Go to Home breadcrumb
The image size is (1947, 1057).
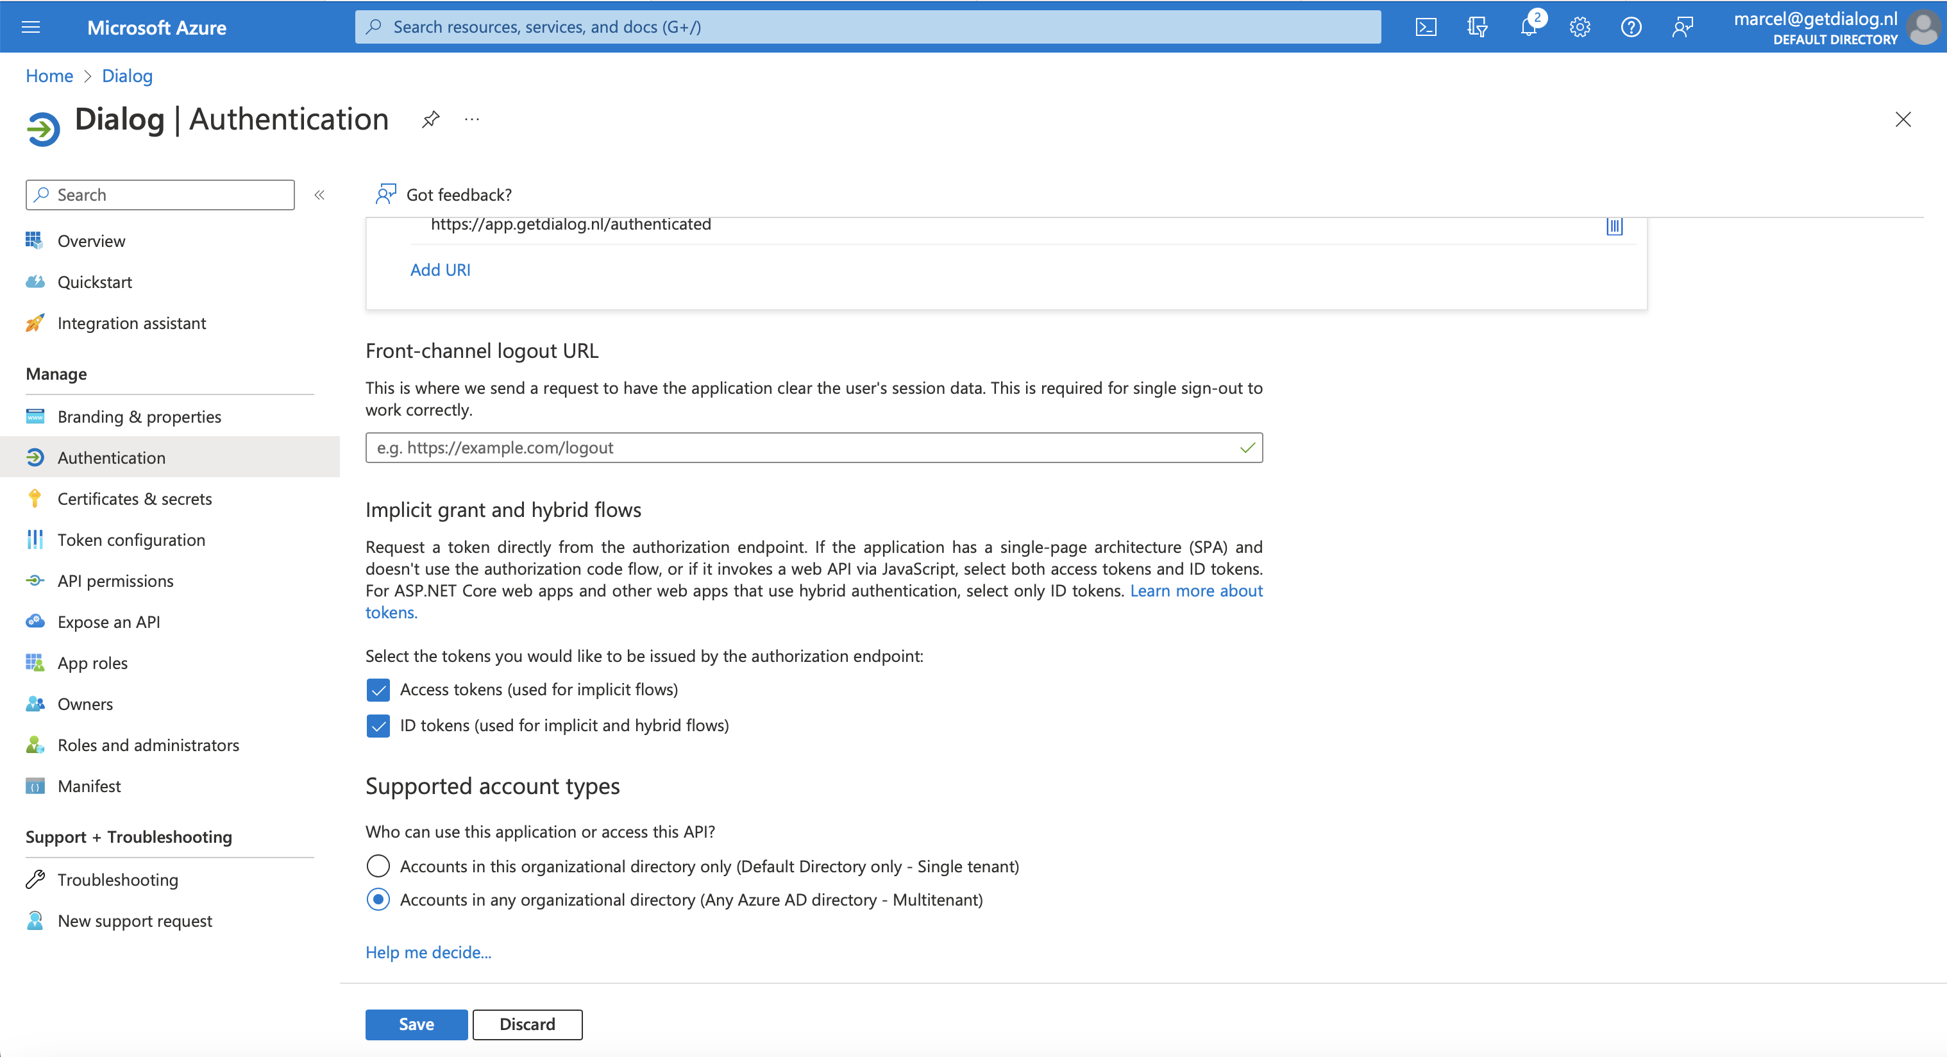pos(49,76)
